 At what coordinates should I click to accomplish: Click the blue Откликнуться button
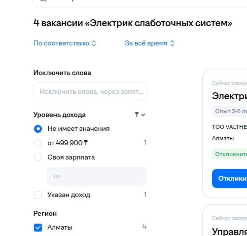coord(229,178)
